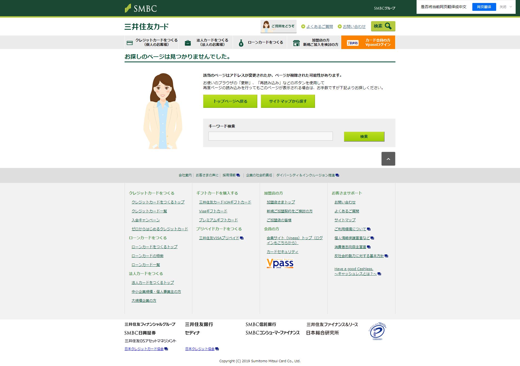The image size is (520, 366).
Task: Open ローンカードをつくるトップ link
Action: click(154, 247)
